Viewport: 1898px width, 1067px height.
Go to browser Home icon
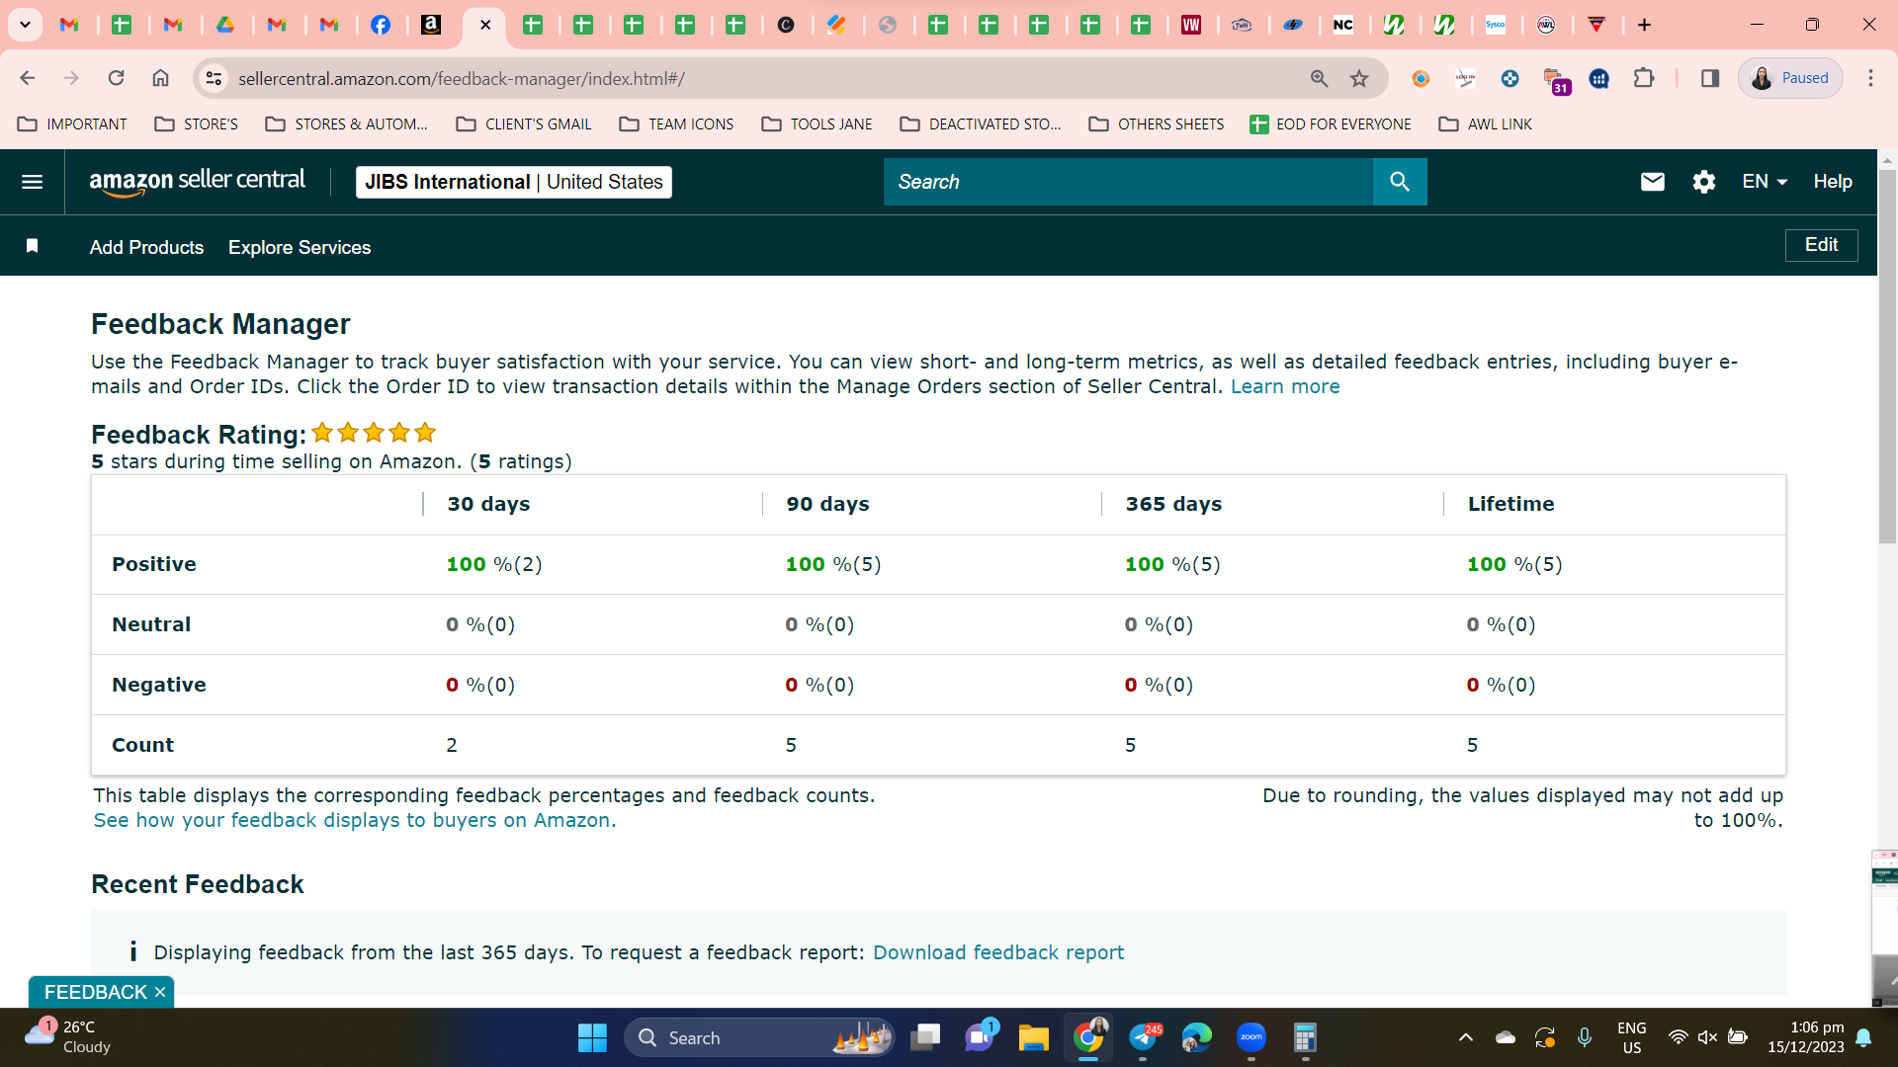[160, 78]
